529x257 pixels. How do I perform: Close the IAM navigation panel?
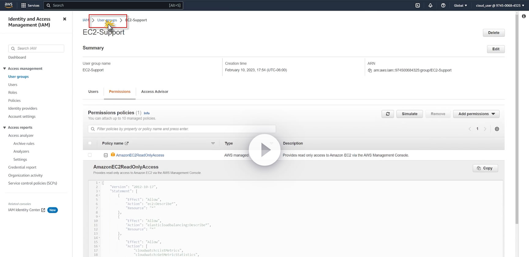click(x=65, y=19)
